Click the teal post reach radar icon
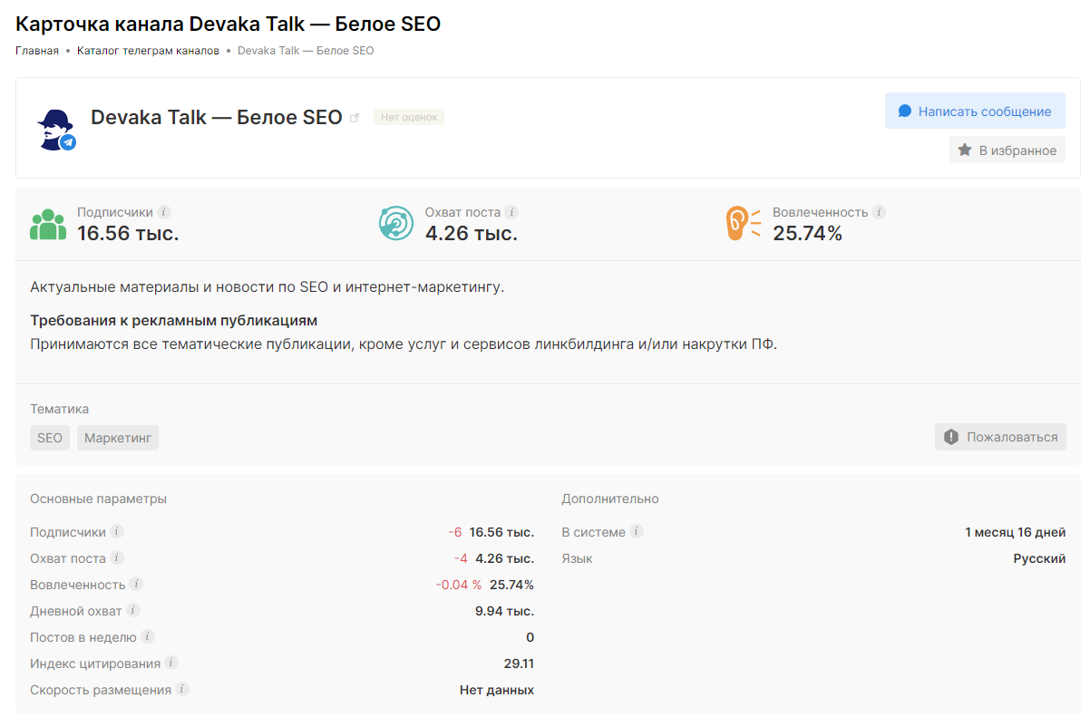1090x717 pixels. (396, 224)
